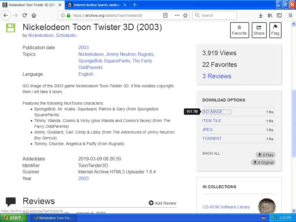Toggle reader view in address bar
The height and width of the screenshot is (222, 296).
coord(165,15)
